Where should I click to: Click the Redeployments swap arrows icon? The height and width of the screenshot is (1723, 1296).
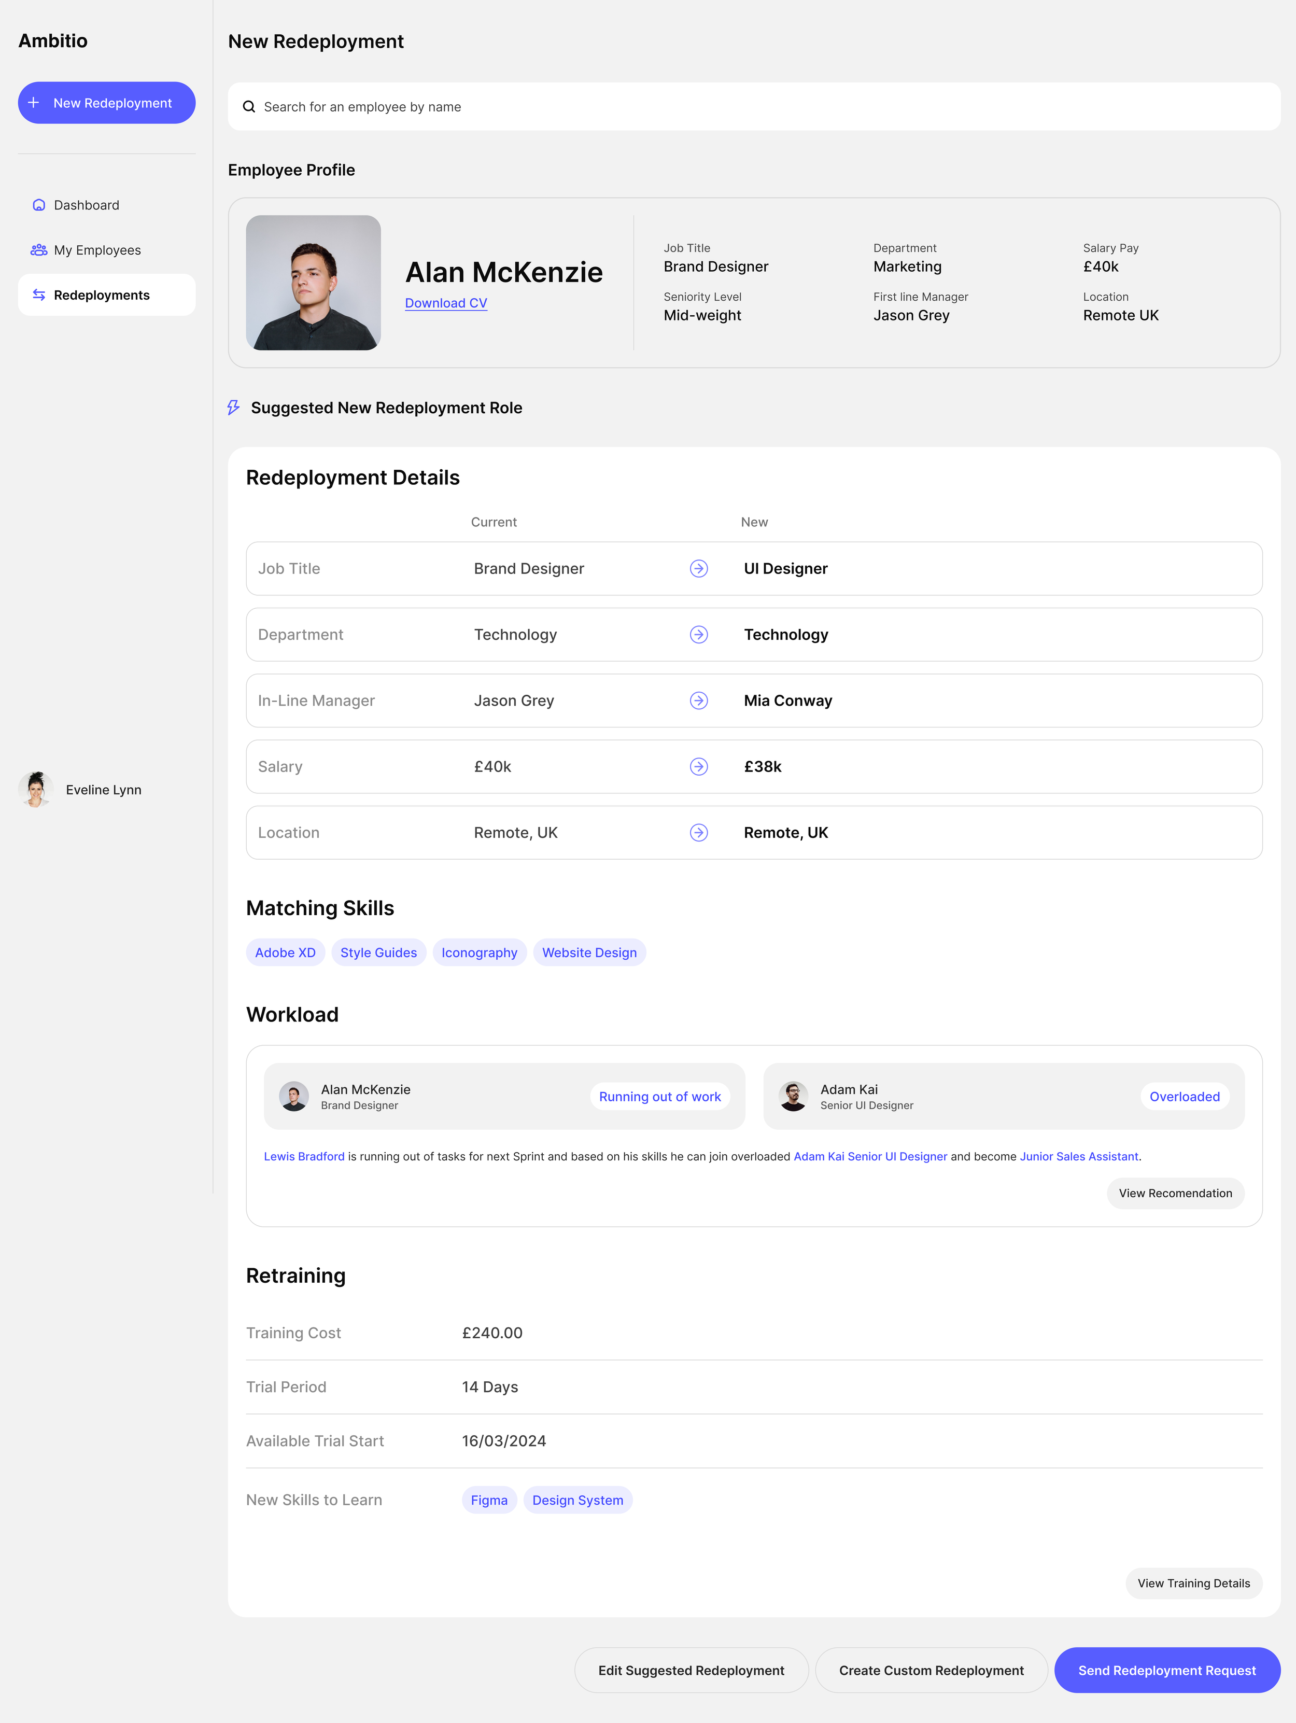(39, 295)
